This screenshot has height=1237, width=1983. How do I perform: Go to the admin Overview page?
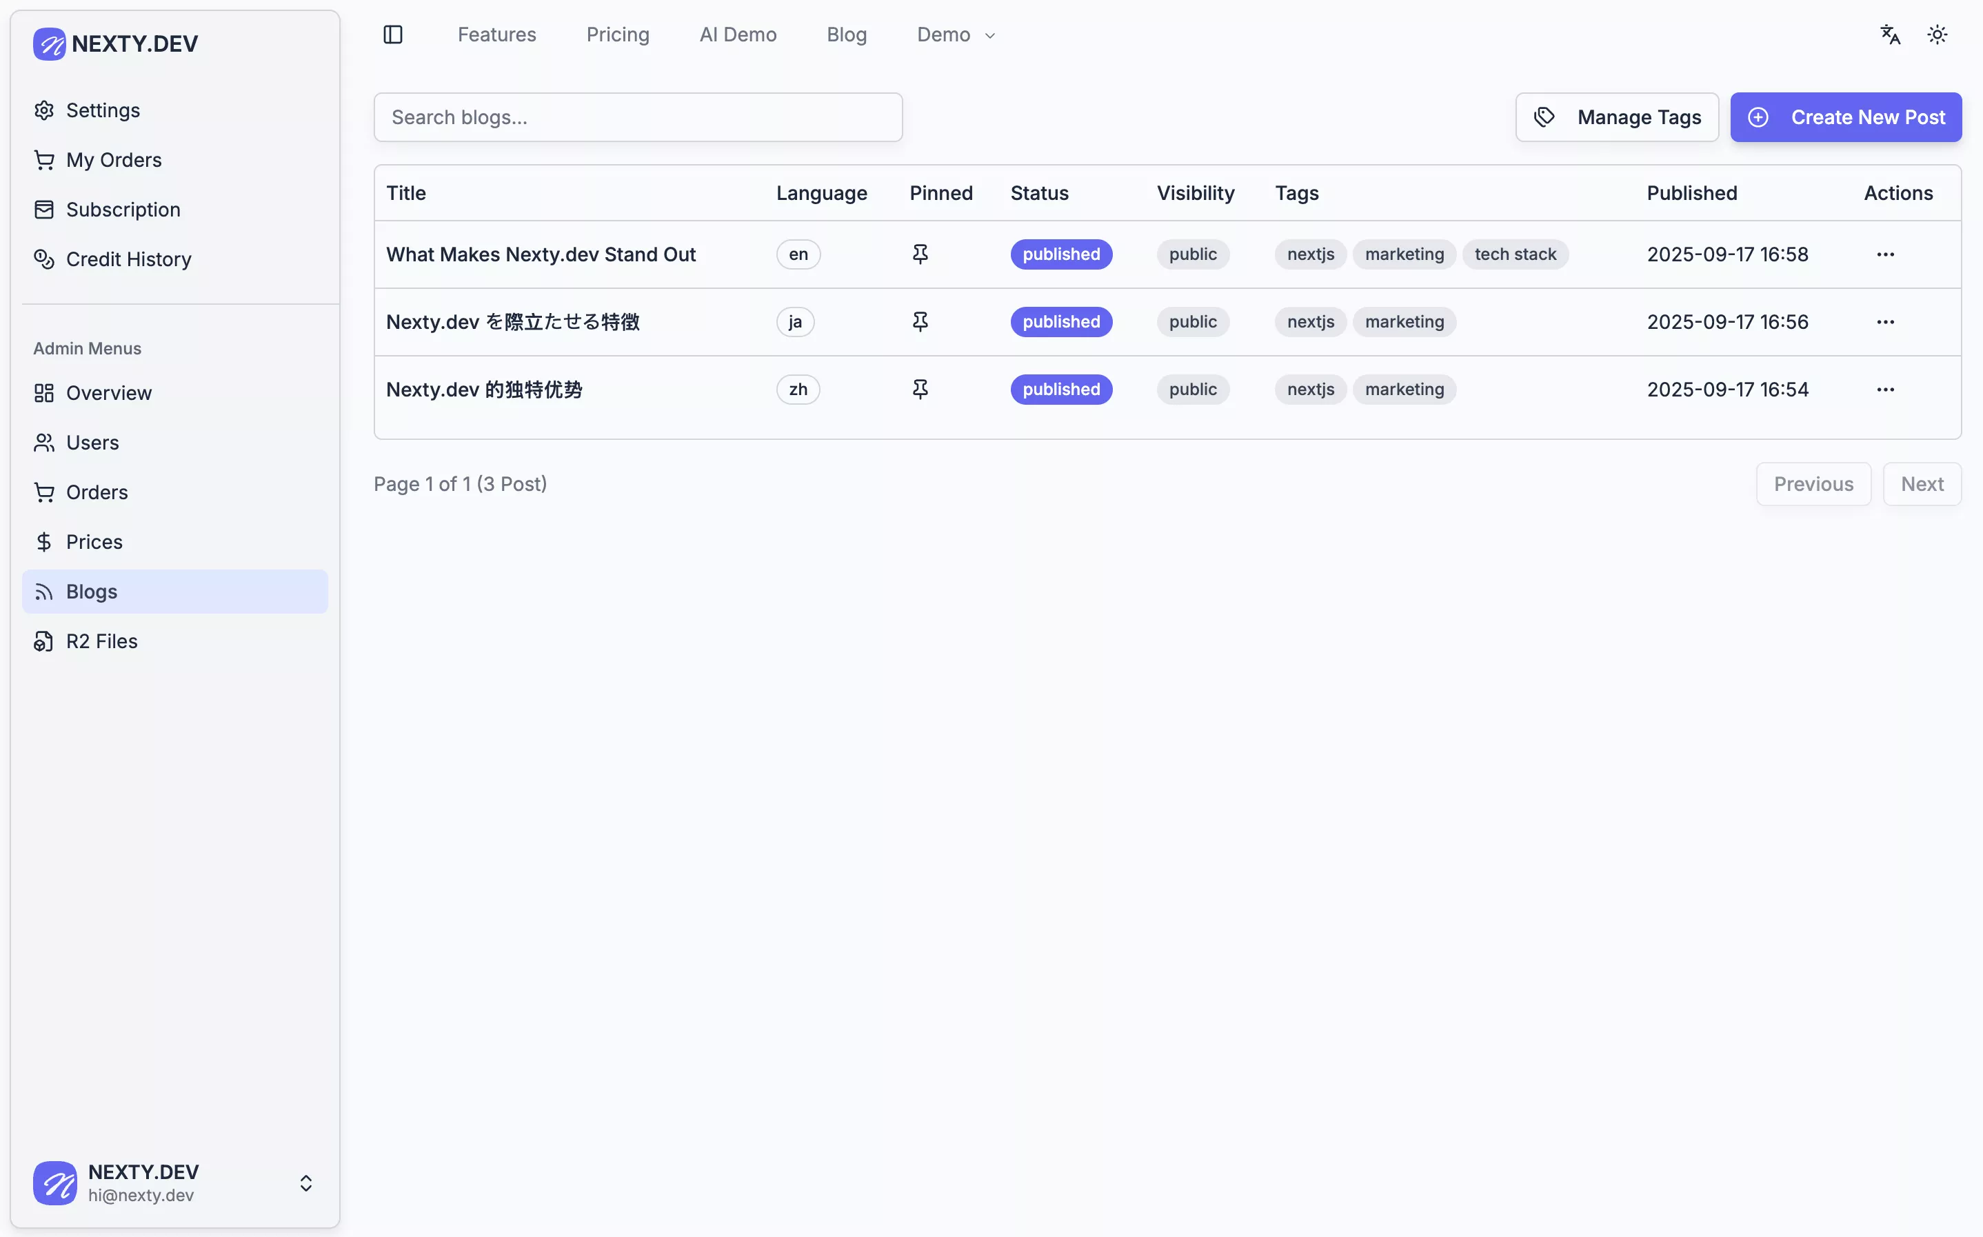(109, 393)
